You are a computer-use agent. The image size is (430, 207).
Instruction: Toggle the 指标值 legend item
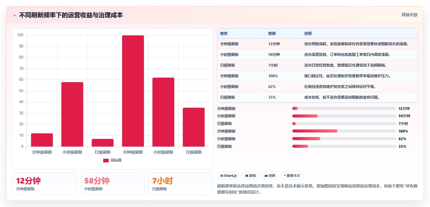coord(112,160)
